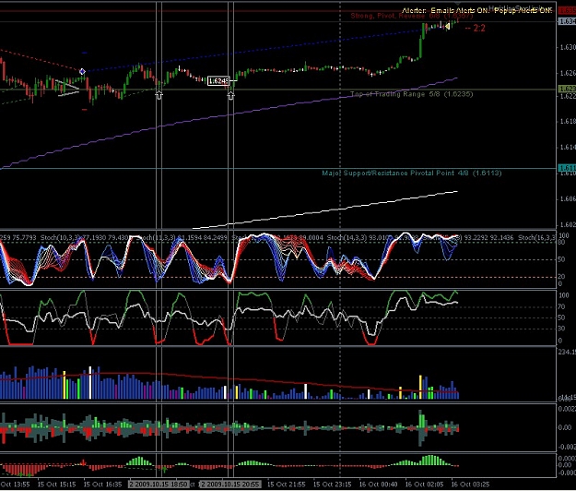Click the Stoch(10,3,3) indicator label

click(x=60, y=237)
